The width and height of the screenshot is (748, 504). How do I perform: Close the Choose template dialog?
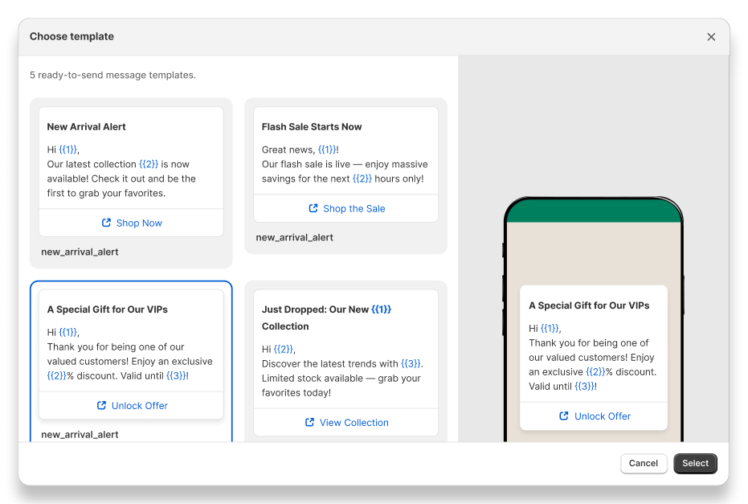point(711,37)
